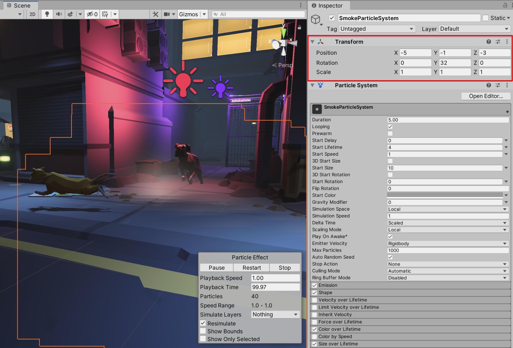
Task: Enable Show Bounds checkbox
Action: pos(203,331)
